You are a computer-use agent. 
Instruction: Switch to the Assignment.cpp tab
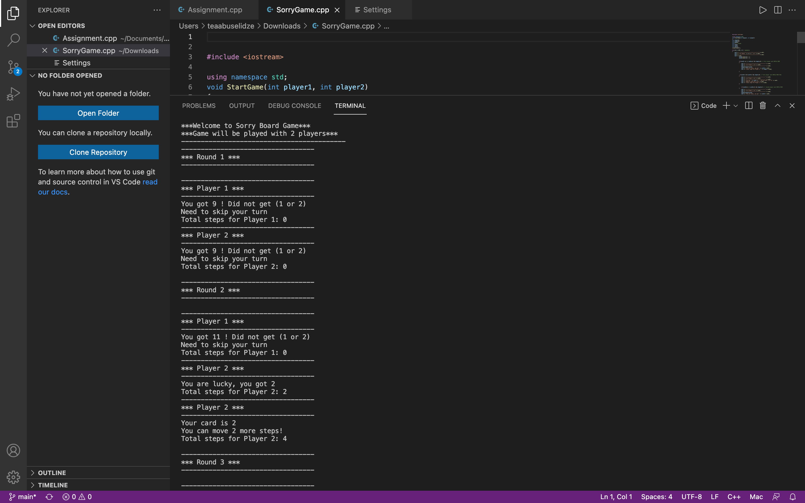(215, 10)
